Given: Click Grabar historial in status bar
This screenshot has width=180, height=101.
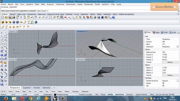Looking at the screenshot, I should 141,95.
